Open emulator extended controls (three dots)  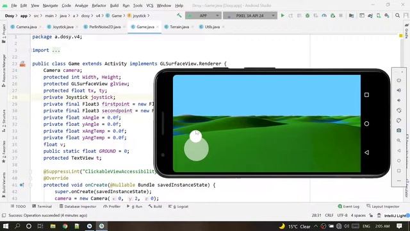click(398, 181)
